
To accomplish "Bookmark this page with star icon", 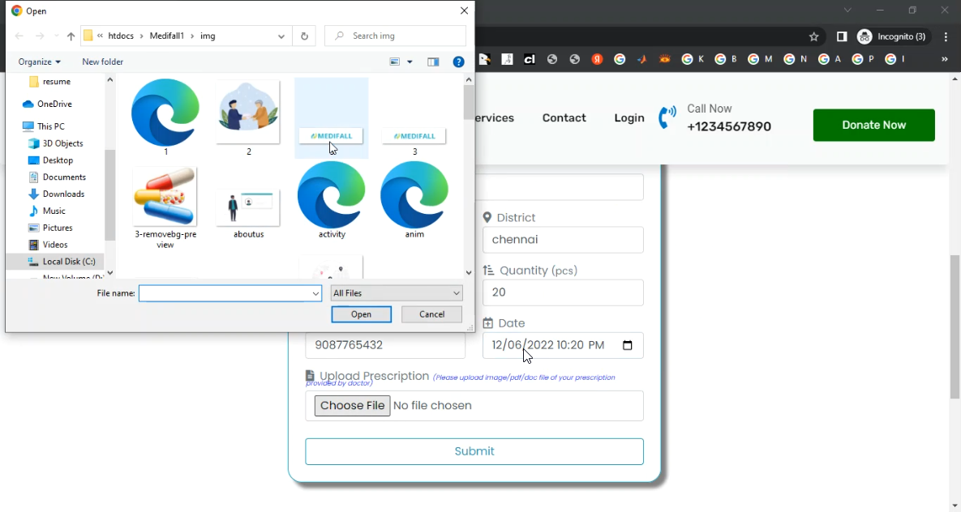I will tap(813, 36).
